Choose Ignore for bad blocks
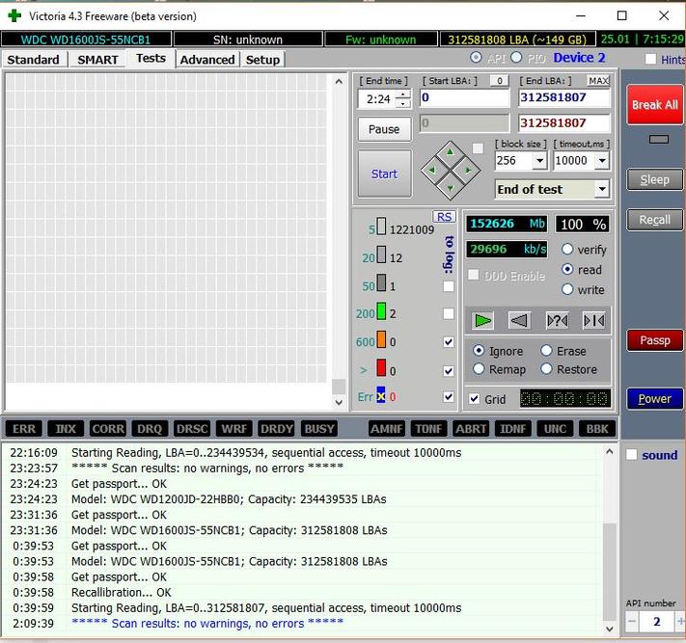 pyautogui.click(x=479, y=351)
